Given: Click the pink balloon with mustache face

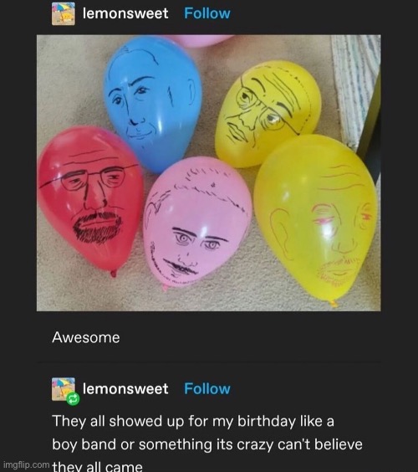Looking at the screenshot, I should click(x=197, y=223).
